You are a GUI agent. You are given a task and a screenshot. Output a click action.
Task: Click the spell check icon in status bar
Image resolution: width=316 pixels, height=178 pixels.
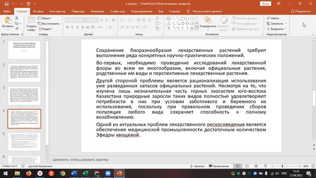click(x=23, y=166)
